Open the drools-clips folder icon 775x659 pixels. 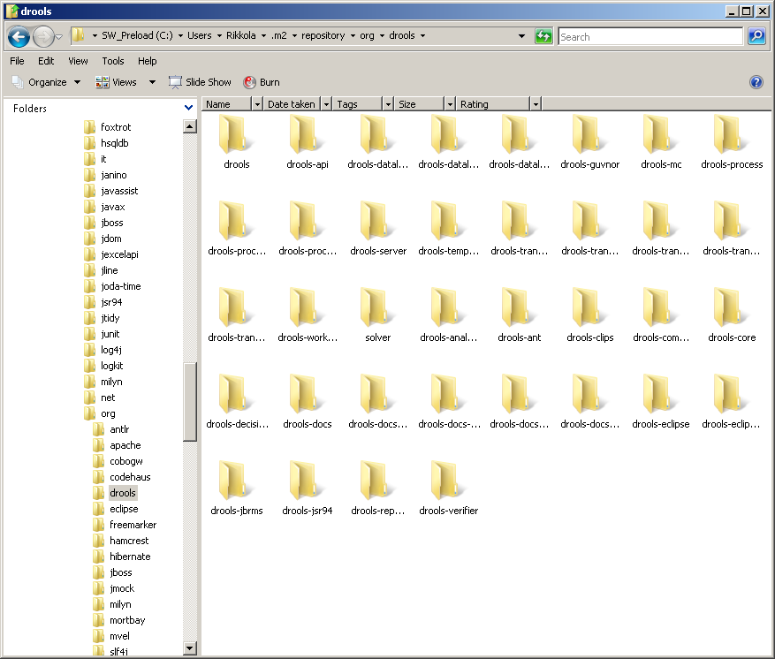[x=589, y=307]
